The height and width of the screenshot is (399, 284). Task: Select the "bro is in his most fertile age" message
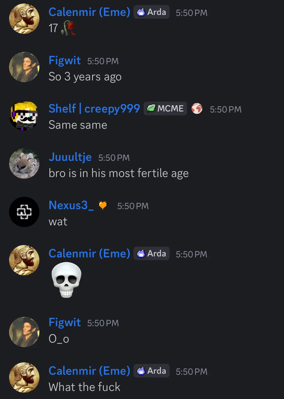(119, 173)
